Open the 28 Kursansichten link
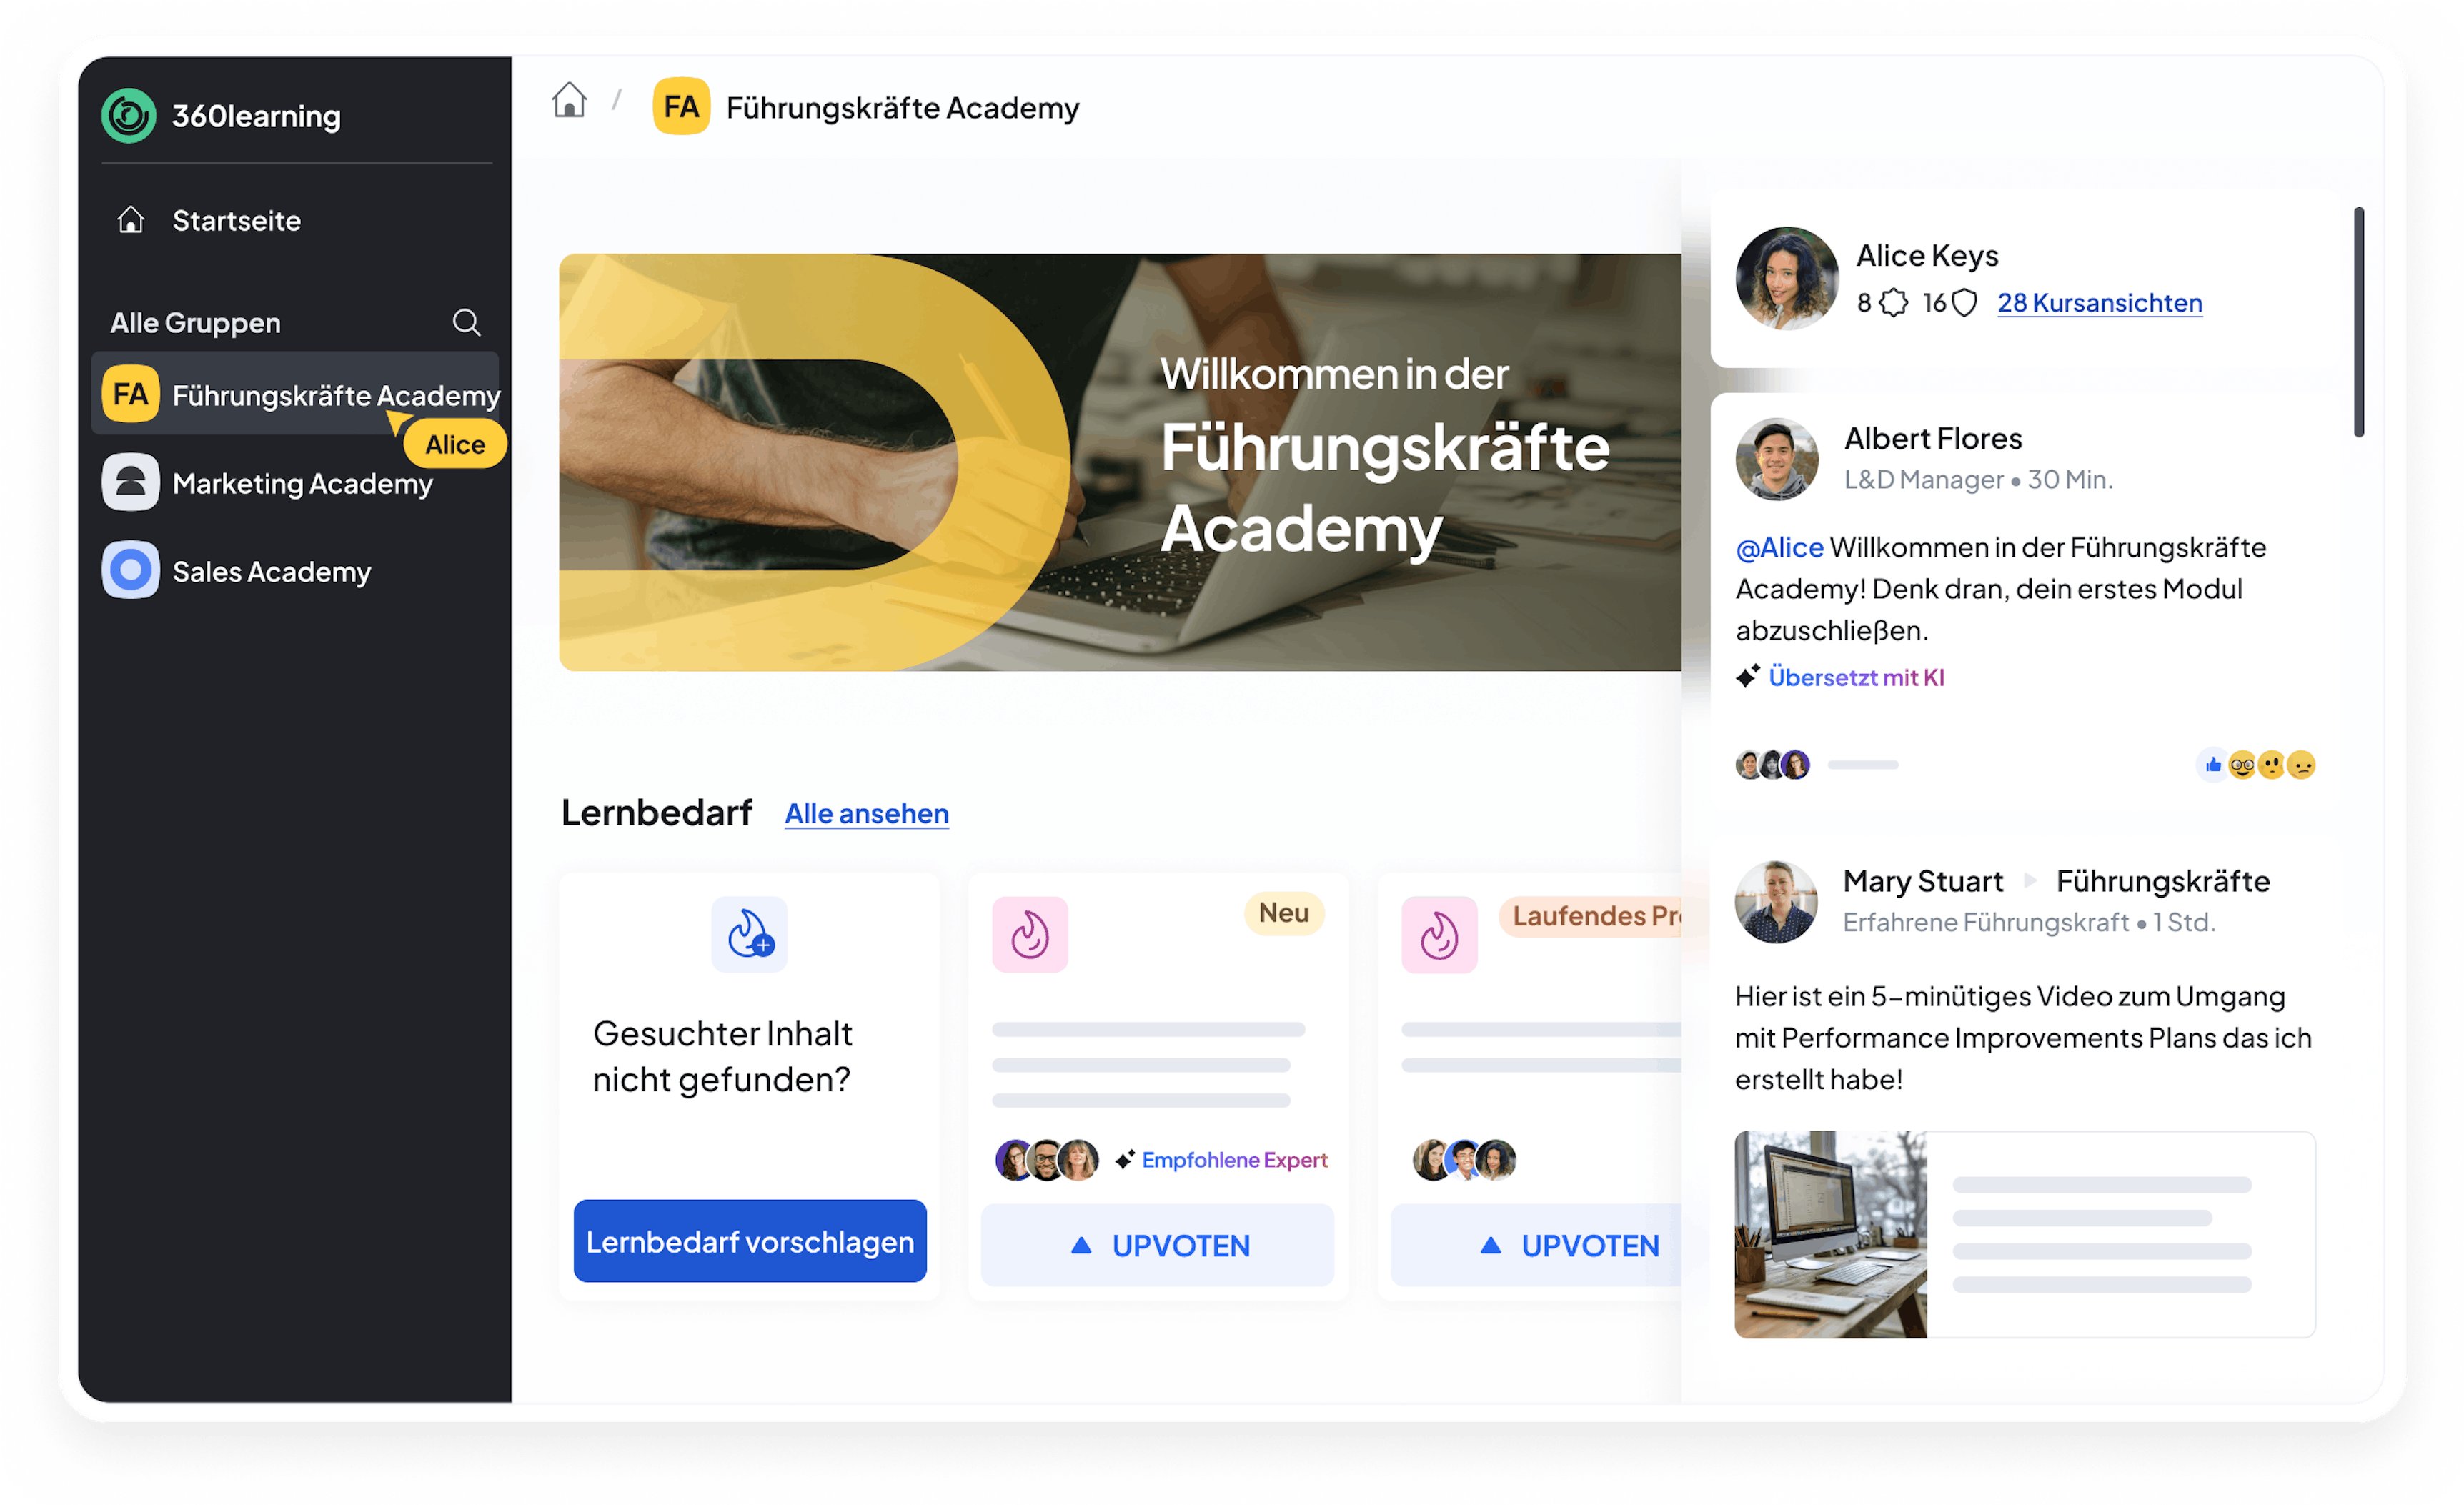 2100,303
